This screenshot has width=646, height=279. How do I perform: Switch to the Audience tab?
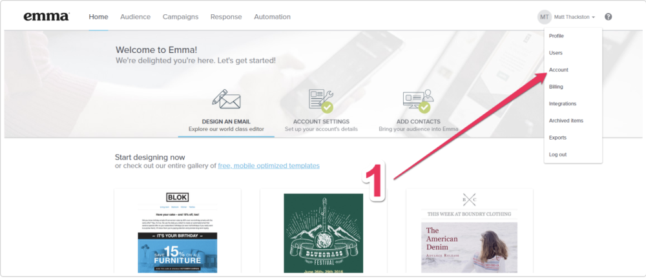[x=135, y=17]
